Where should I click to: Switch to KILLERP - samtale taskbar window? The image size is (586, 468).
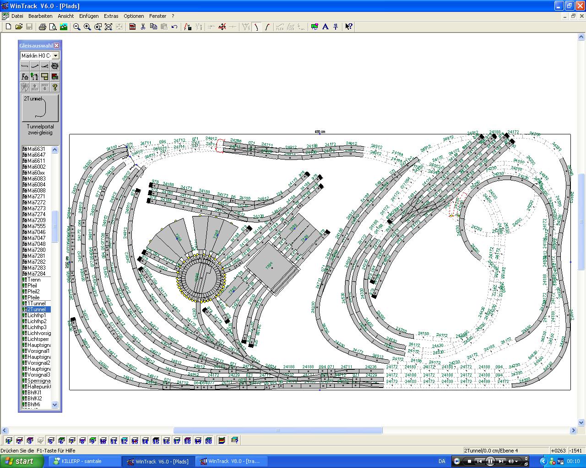[x=85, y=461]
